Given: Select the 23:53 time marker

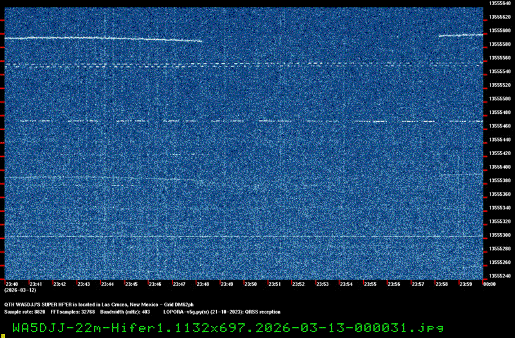Looking at the screenshot, I should [323, 284].
